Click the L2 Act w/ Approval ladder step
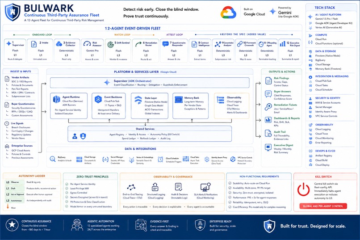 pyautogui.click(x=14, y=194)
